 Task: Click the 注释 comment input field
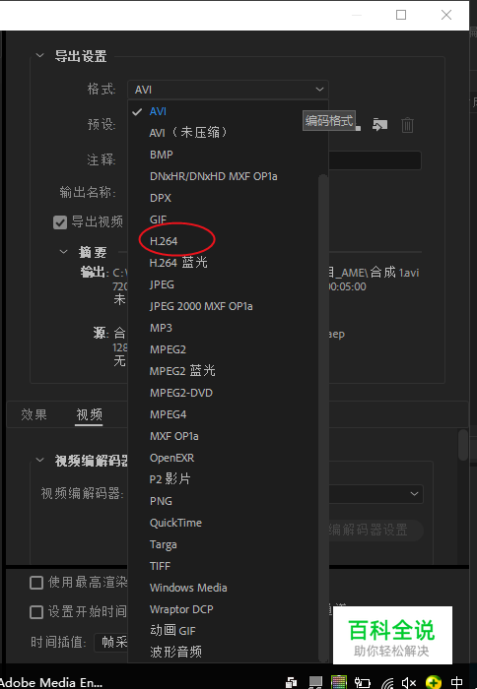375,160
